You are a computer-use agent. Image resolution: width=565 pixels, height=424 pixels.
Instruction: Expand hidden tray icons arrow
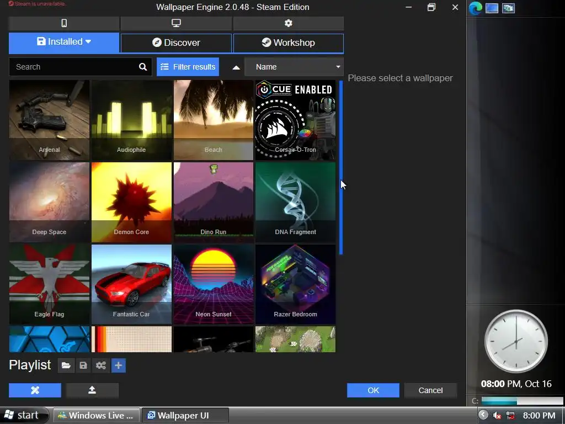pos(483,415)
